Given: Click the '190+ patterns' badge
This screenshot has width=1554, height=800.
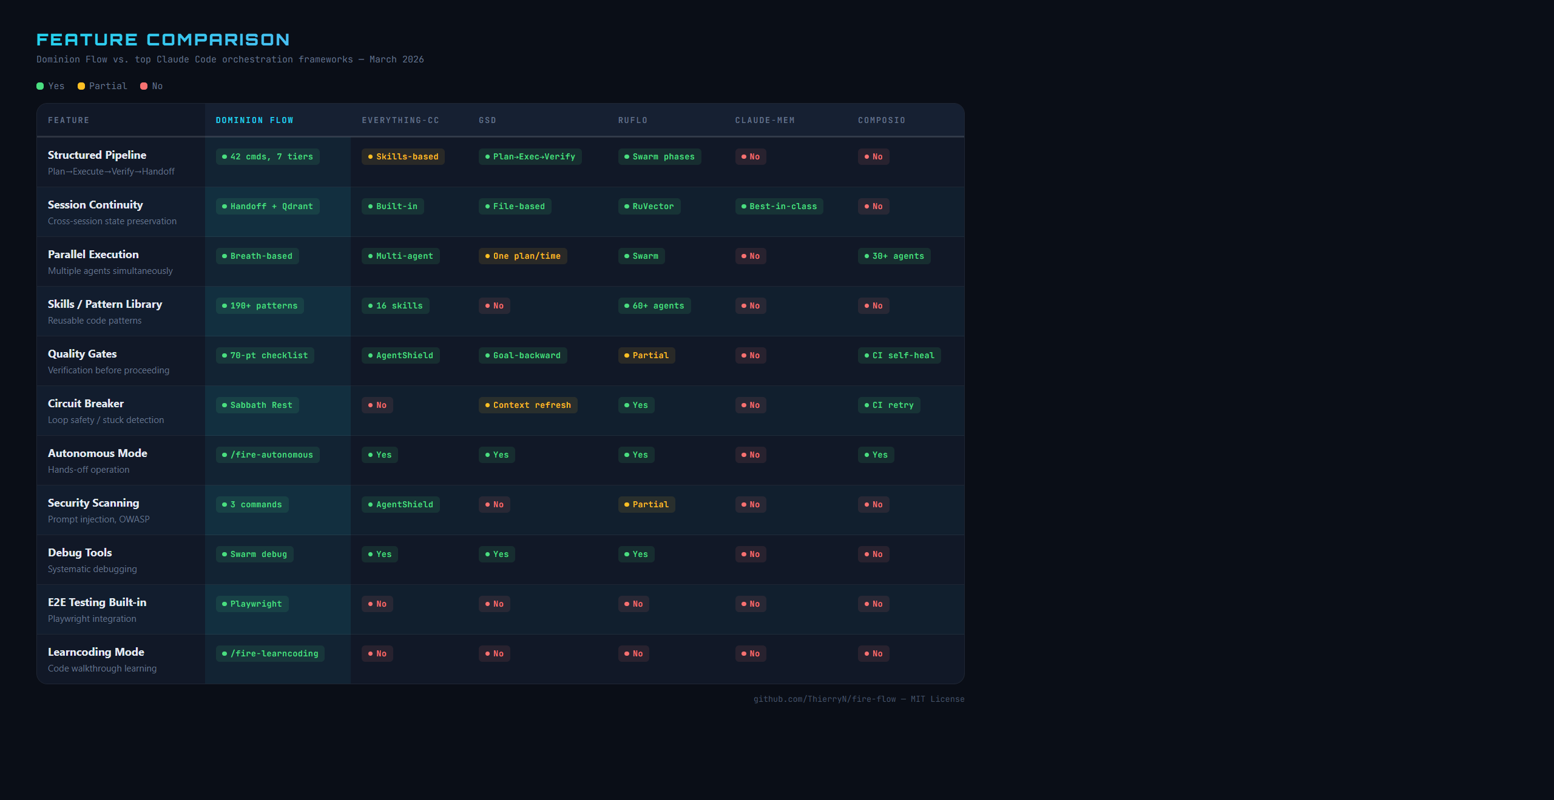Looking at the screenshot, I should 260,306.
